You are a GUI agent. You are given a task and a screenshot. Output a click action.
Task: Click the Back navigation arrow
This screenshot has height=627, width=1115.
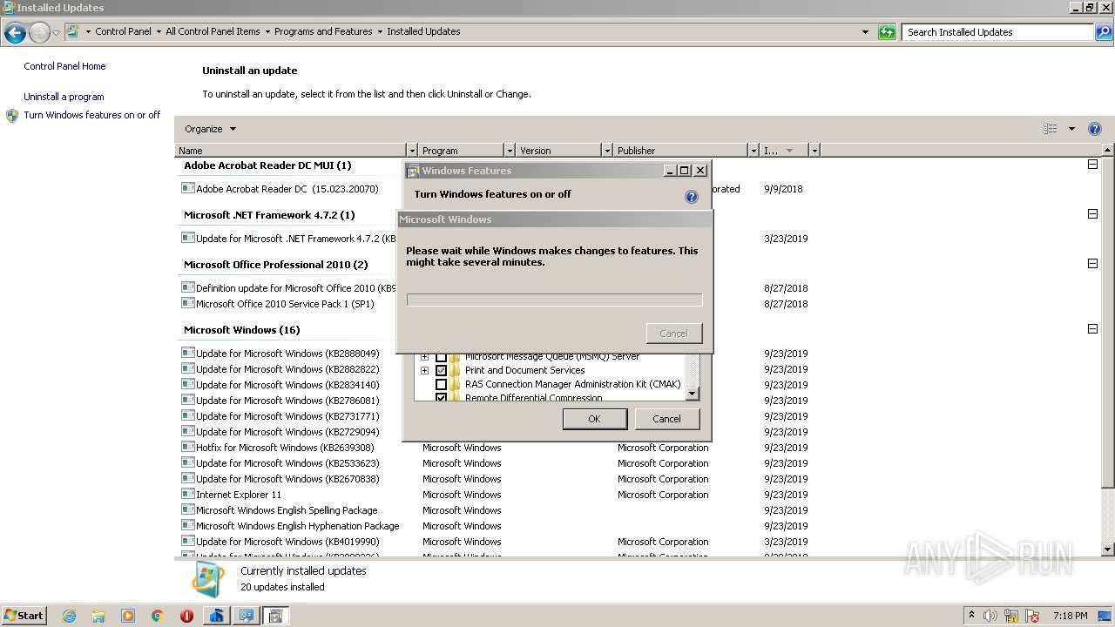click(15, 32)
